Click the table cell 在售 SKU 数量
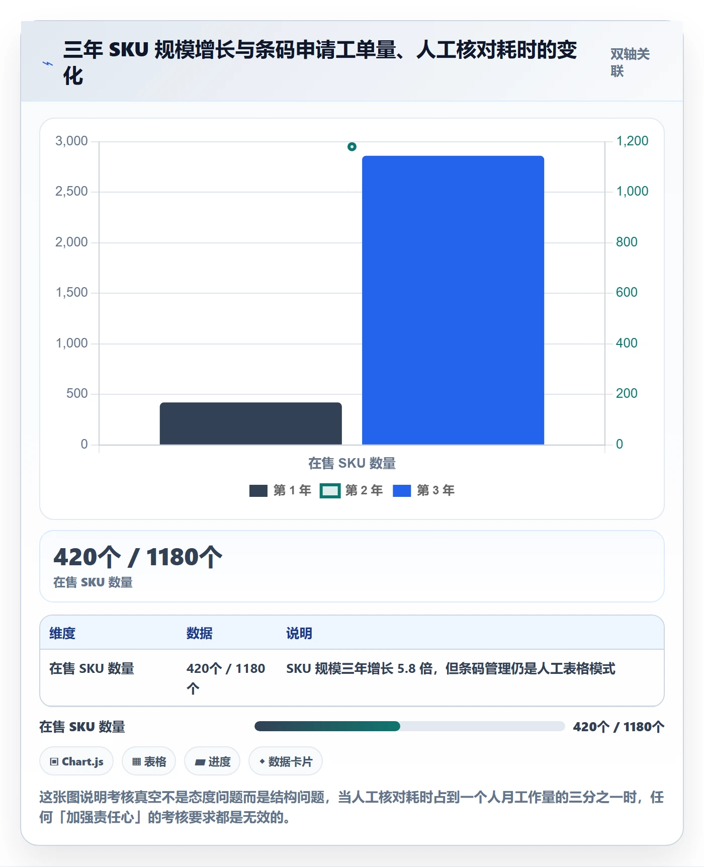The image size is (704, 867). pyautogui.click(x=92, y=668)
